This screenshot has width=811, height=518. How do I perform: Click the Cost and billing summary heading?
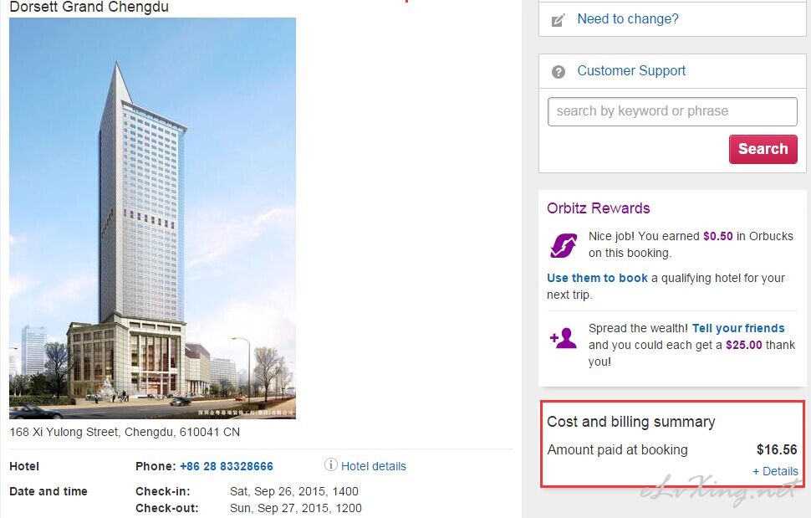point(631,422)
